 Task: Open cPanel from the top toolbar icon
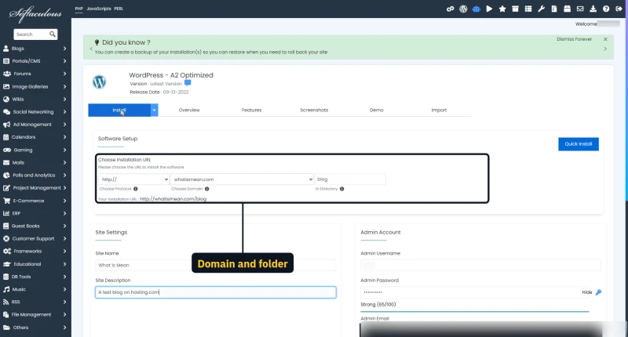[x=450, y=9]
